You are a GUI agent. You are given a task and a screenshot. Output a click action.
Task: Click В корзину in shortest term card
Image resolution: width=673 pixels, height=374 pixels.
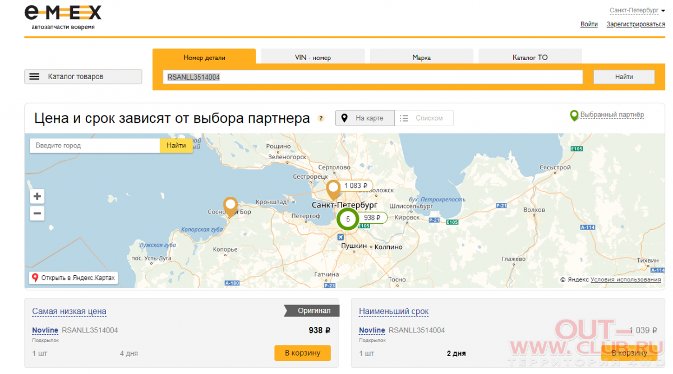coord(629,353)
